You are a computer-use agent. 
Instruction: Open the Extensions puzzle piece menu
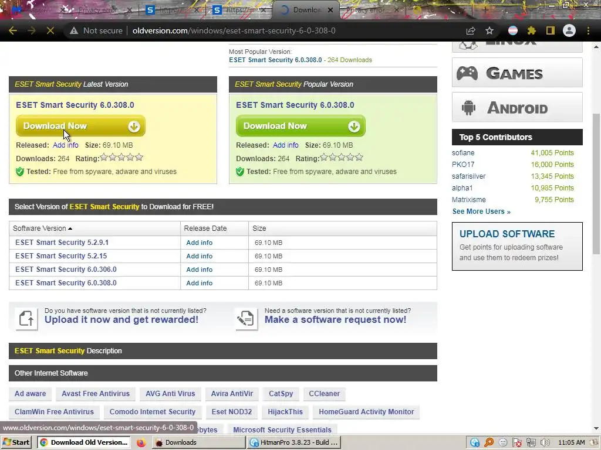click(x=532, y=30)
